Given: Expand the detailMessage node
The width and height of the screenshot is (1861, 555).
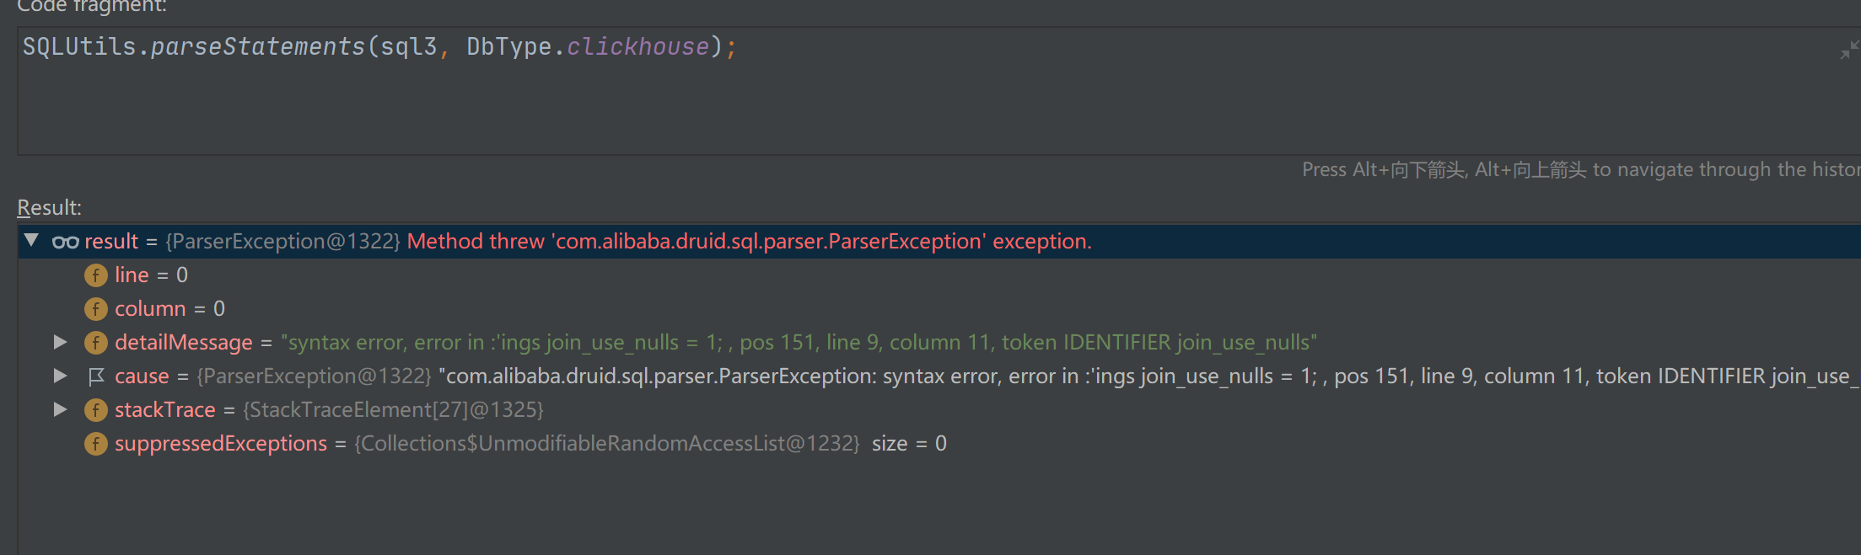Looking at the screenshot, I should (x=60, y=342).
